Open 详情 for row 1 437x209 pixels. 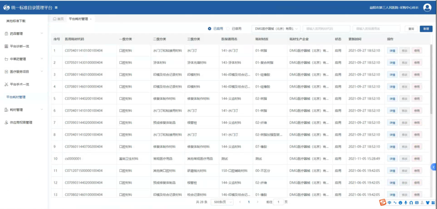pos(392,50)
